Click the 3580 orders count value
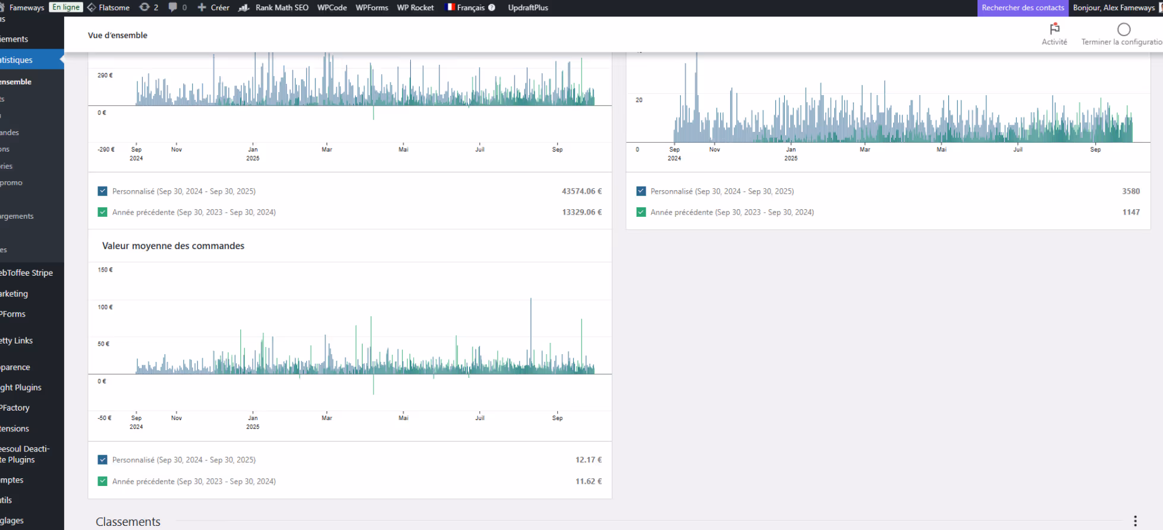This screenshot has height=530, width=1163. click(x=1131, y=191)
